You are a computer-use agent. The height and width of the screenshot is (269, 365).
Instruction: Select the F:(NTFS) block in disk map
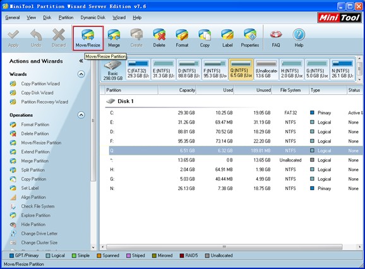pyautogui.click(x=214, y=69)
